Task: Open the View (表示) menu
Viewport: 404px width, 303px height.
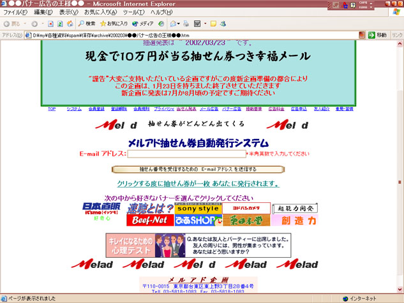Action: click(68, 12)
